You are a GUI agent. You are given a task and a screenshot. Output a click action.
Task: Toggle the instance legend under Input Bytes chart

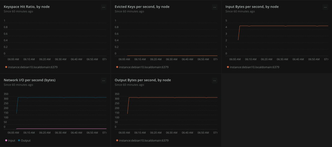tap(254, 67)
